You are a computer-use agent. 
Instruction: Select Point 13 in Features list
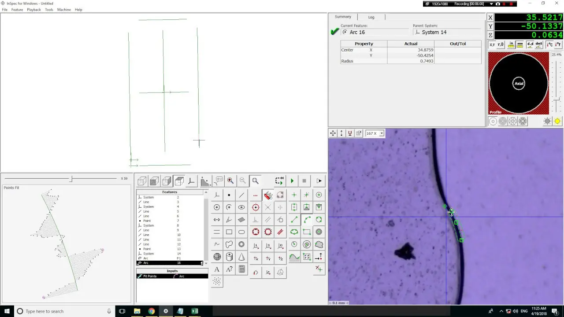tap(170, 249)
